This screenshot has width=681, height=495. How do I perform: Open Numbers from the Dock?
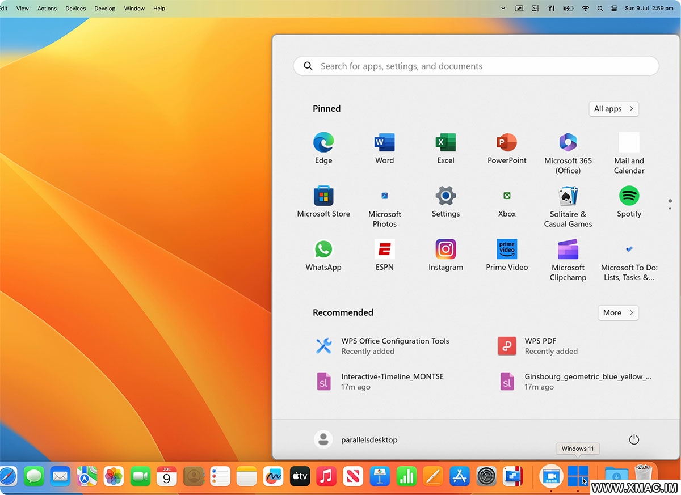406,476
